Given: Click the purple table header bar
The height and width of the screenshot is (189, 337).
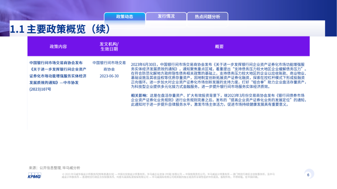Looking at the screenshot, I should pyautogui.click(x=168, y=46).
